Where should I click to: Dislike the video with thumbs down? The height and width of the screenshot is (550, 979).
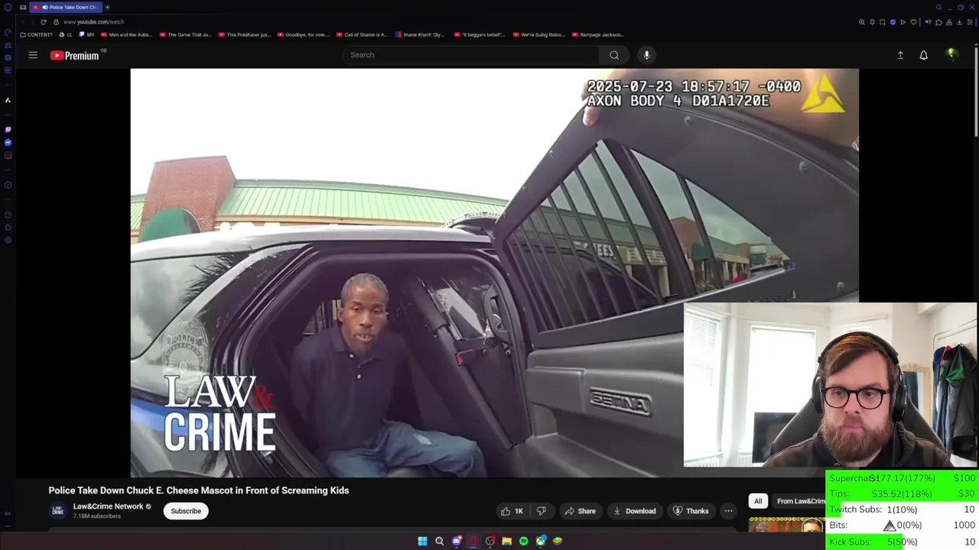pyautogui.click(x=542, y=511)
